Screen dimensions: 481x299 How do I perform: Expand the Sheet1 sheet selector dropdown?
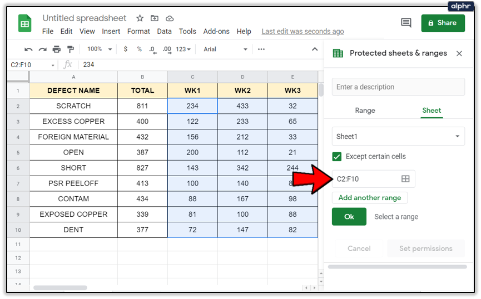pos(398,137)
